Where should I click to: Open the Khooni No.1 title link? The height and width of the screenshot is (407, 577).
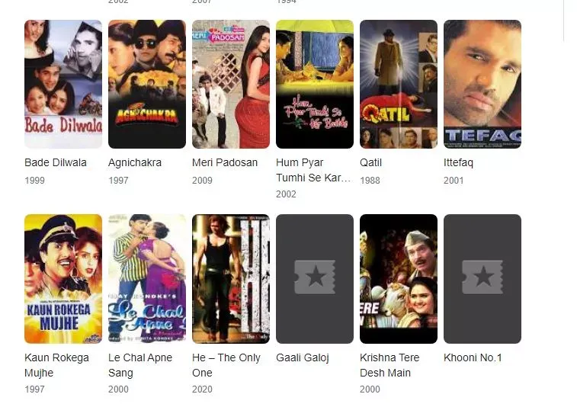[x=473, y=357]
